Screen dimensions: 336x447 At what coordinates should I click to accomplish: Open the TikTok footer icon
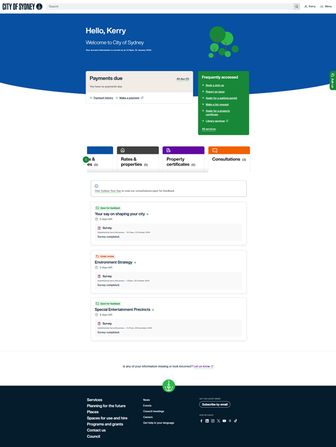[236, 421]
